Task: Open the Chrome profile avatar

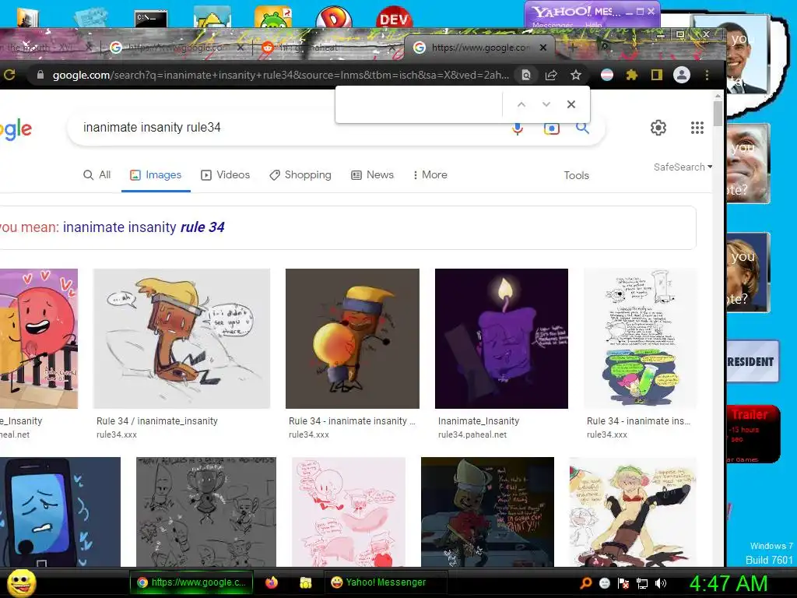Action: pyautogui.click(x=682, y=76)
